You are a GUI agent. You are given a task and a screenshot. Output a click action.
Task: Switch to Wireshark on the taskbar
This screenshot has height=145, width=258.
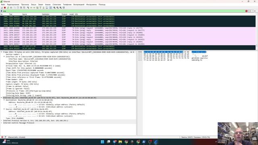tap(156, 142)
